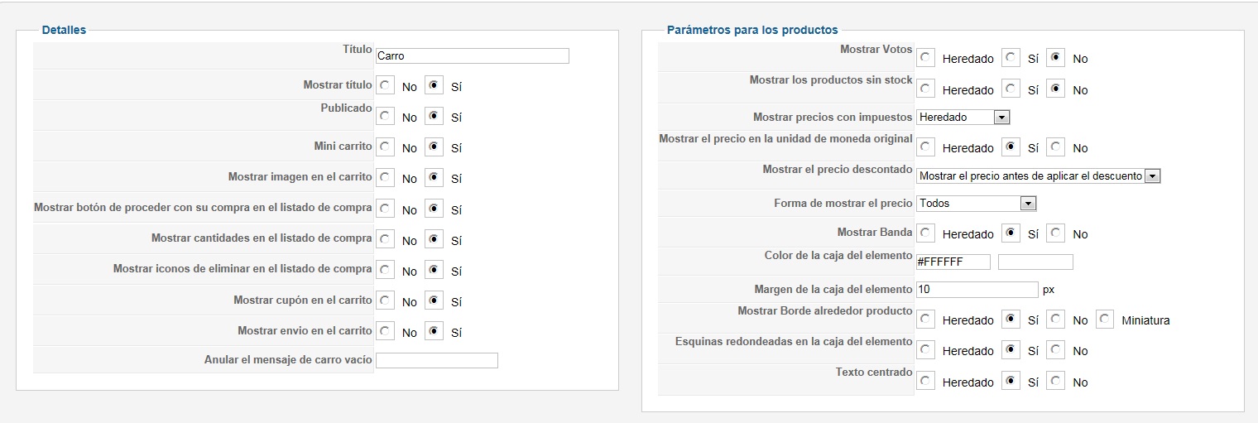Set Texto centrado to 'No'
The height and width of the screenshot is (423, 1258).
coord(1055,381)
